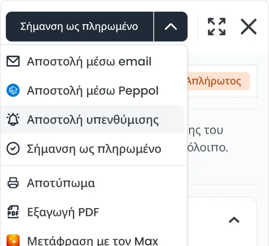Select 'Αποτύπωμα' print option
The image size is (269, 246).
[93, 183]
